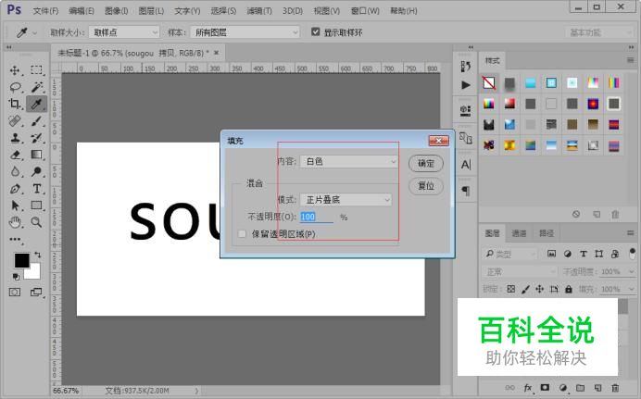
Task: Open the Paragraph panel icon
Action: point(466,191)
